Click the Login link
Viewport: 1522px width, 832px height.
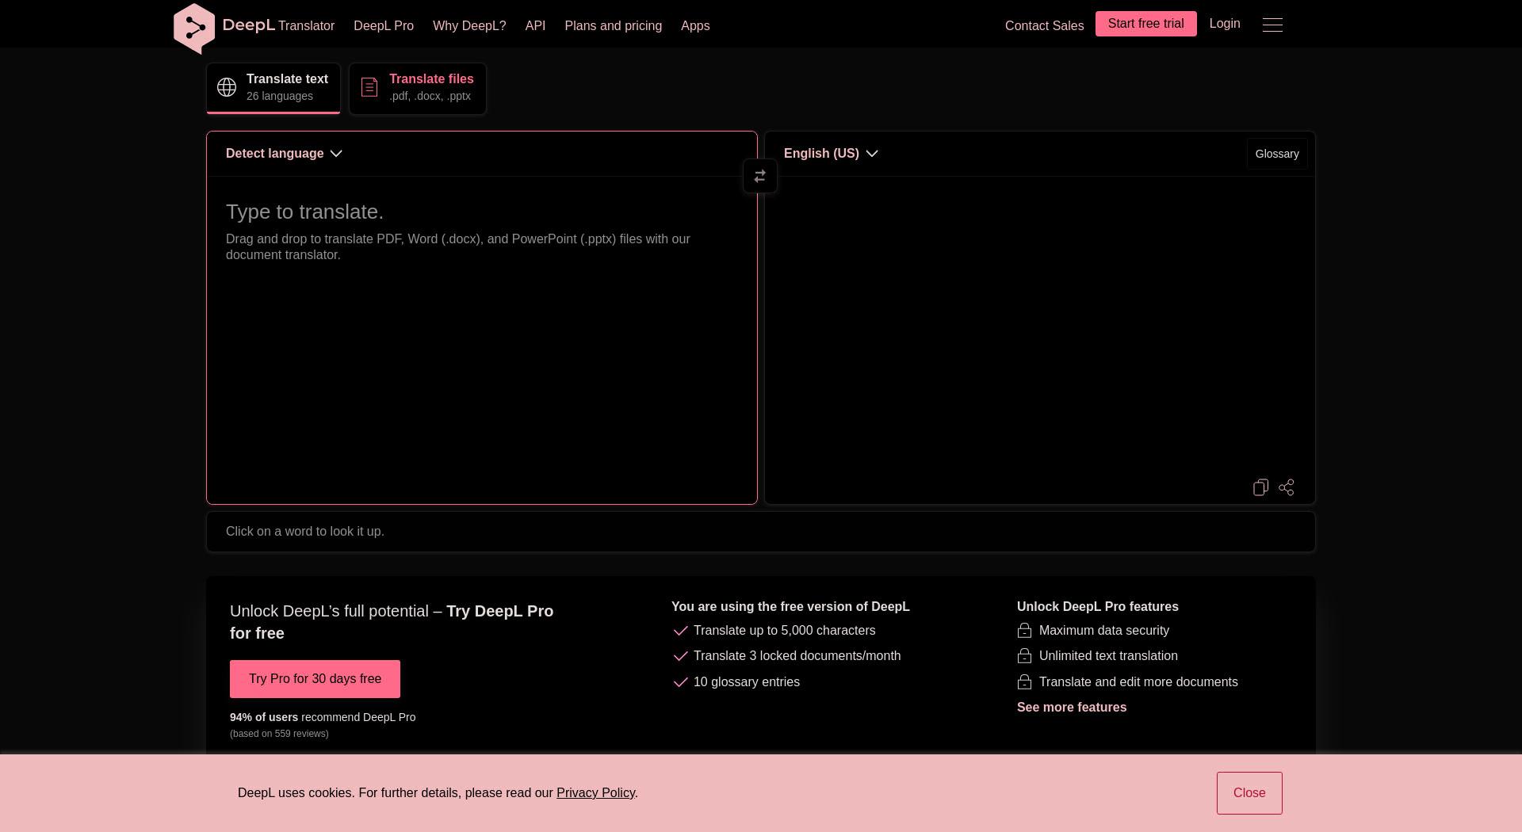coord(1225,24)
